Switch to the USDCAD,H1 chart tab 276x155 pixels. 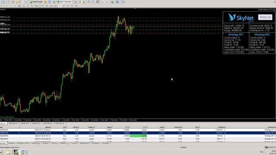(x=13, y=124)
